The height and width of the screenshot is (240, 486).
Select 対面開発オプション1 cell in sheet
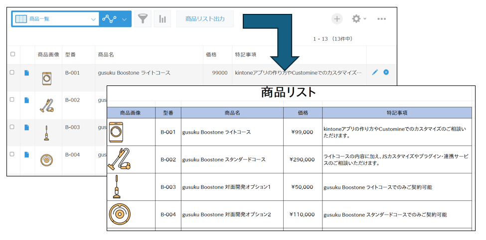(232, 187)
